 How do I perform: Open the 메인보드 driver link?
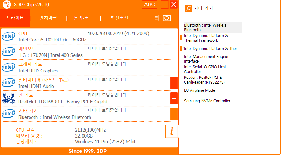pyautogui.click(x=27, y=49)
